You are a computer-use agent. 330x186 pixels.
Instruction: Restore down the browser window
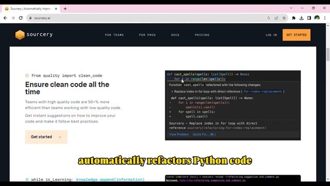313,8
